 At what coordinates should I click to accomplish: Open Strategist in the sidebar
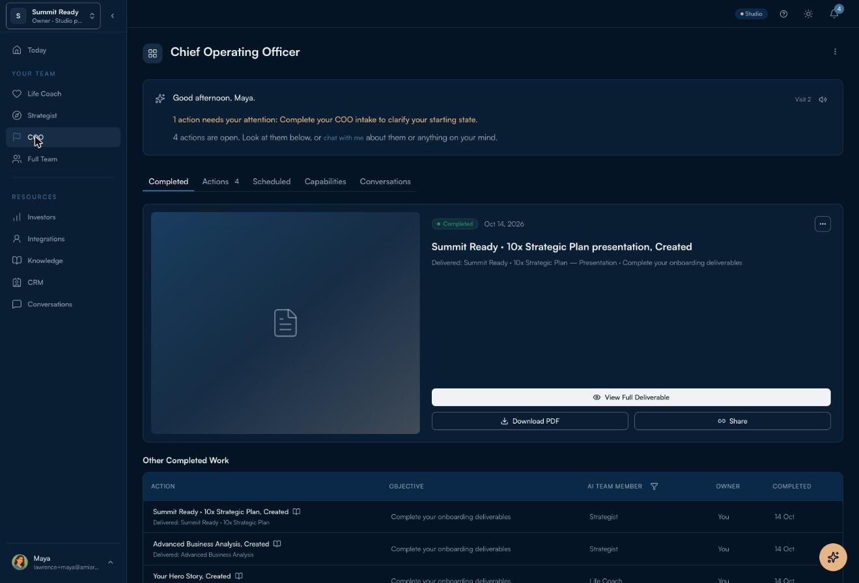point(63,115)
